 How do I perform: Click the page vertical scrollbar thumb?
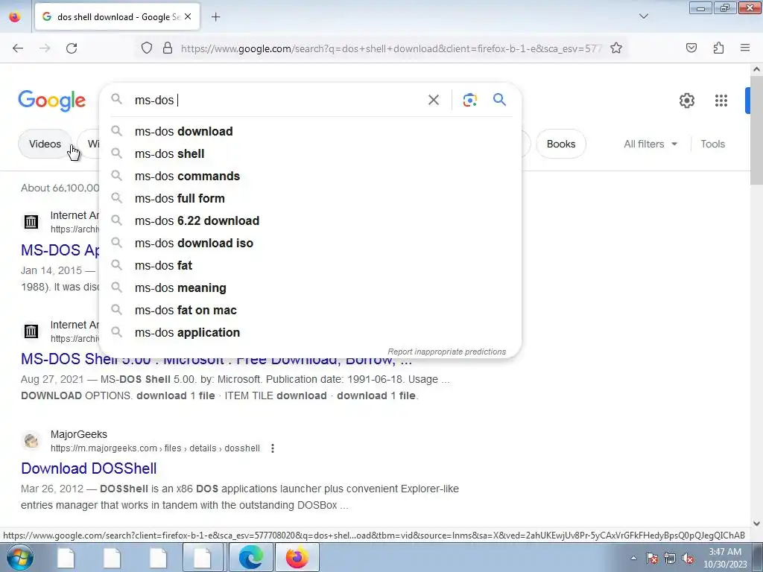pyautogui.click(x=756, y=130)
